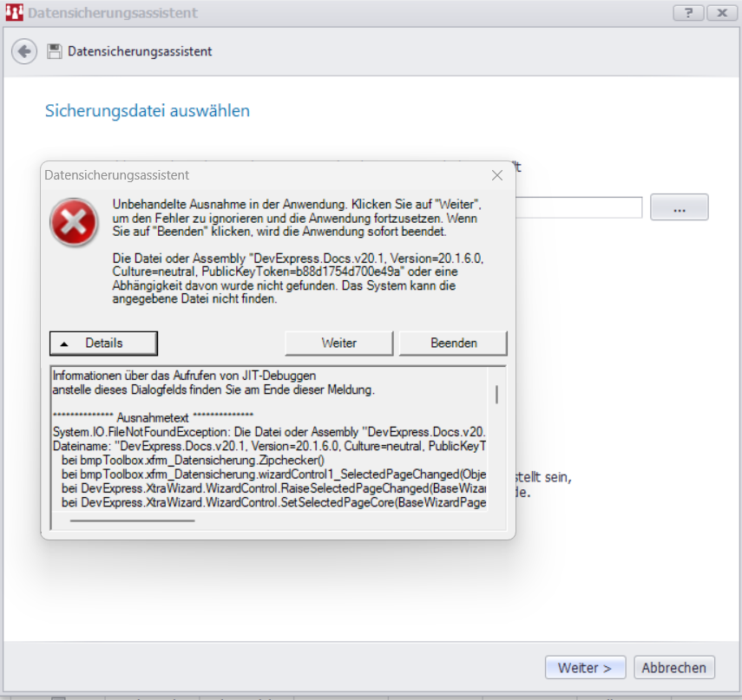Close the error dialog with its X
The height and width of the screenshot is (700, 742).
(x=497, y=175)
